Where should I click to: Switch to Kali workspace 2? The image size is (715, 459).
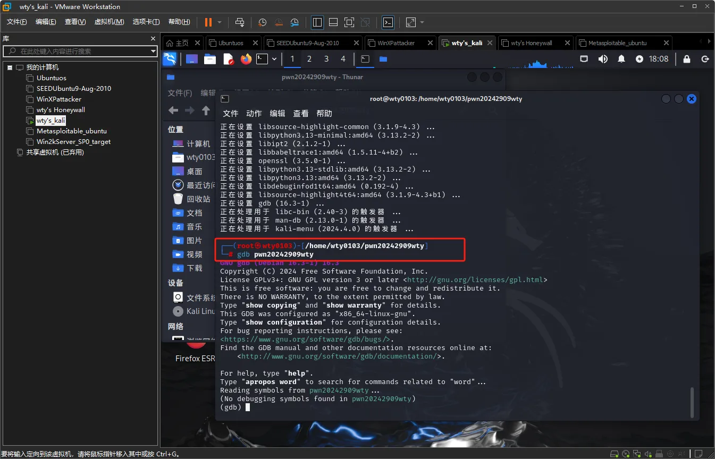(x=309, y=59)
